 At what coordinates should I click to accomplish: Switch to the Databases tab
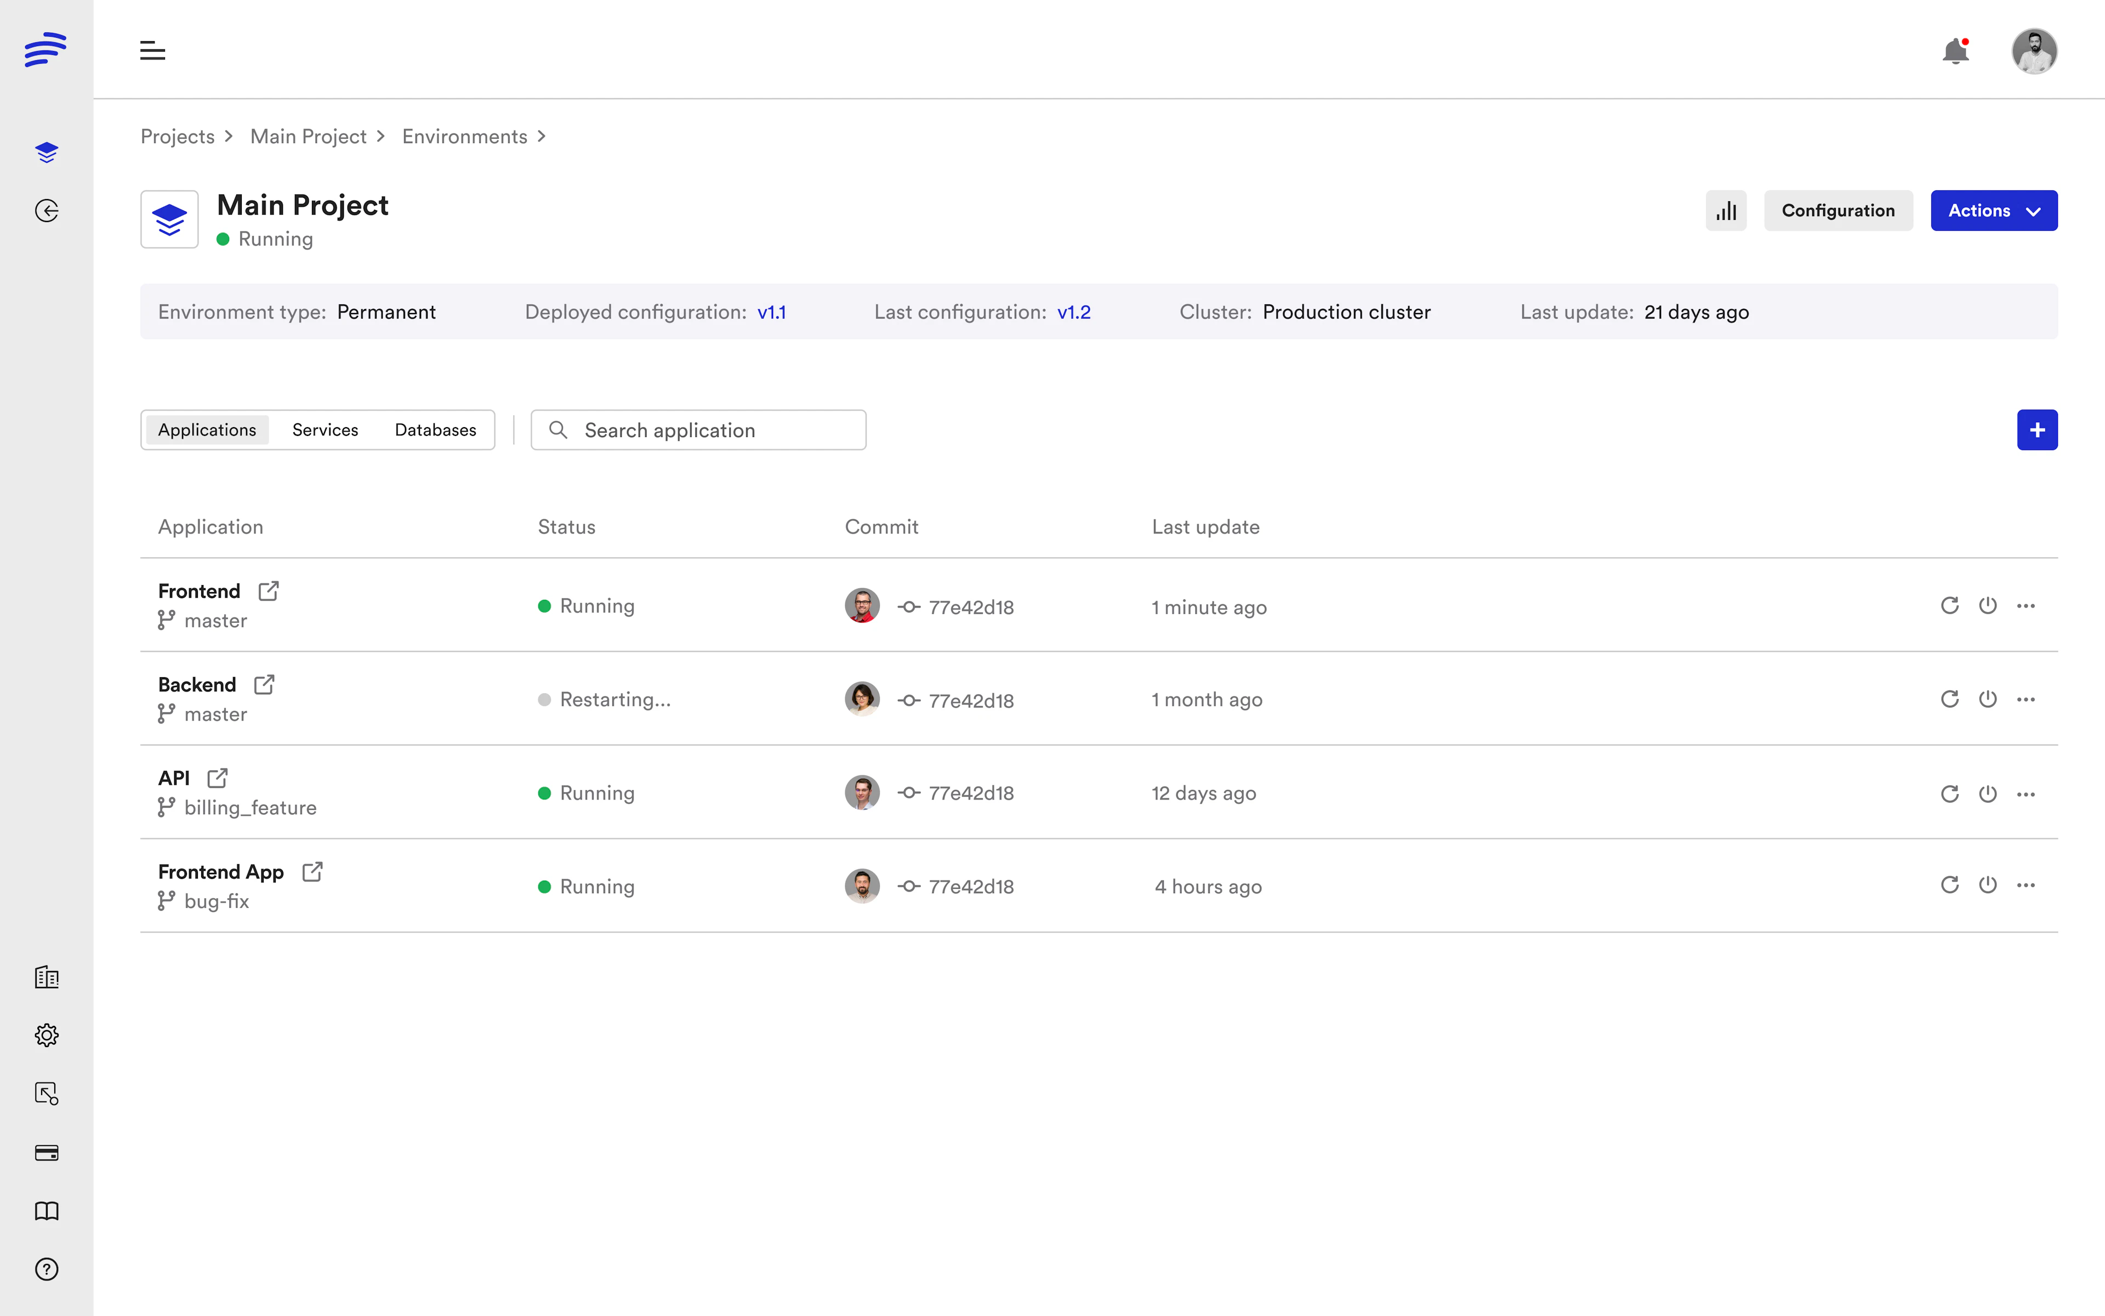pos(435,429)
